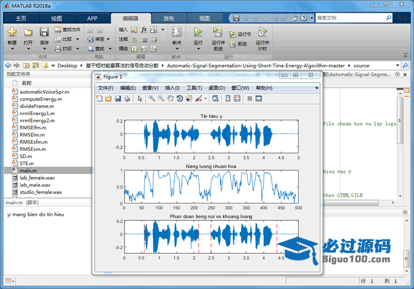The image size is (414, 289).
Task: Switch to the 绘图 ribbon tab
Action: click(57, 18)
